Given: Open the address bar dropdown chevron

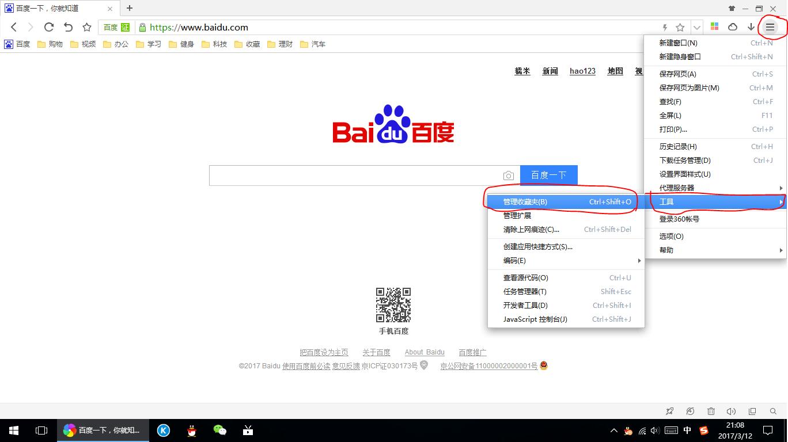Looking at the screenshot, I should pyautogui.click(x=696, y=27).
